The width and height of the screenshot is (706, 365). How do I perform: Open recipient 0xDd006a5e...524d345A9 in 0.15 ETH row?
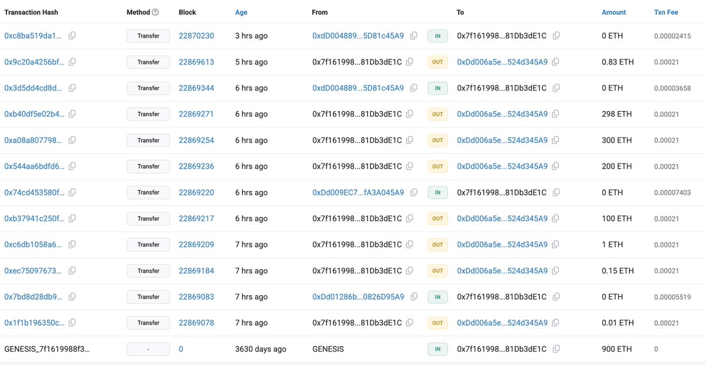click(502, 271)
